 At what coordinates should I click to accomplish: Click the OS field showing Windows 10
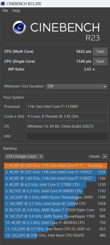click(67, 126)
